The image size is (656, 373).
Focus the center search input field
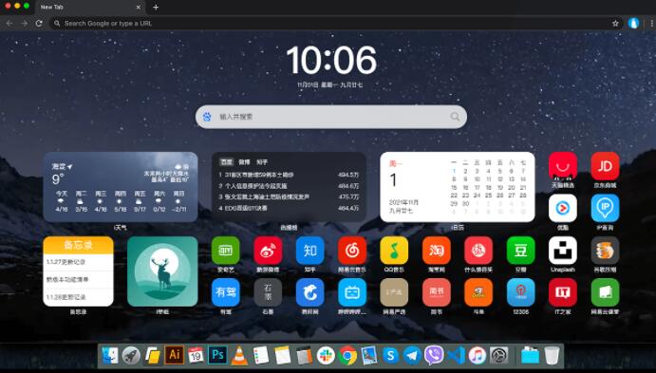pos(331,117)
